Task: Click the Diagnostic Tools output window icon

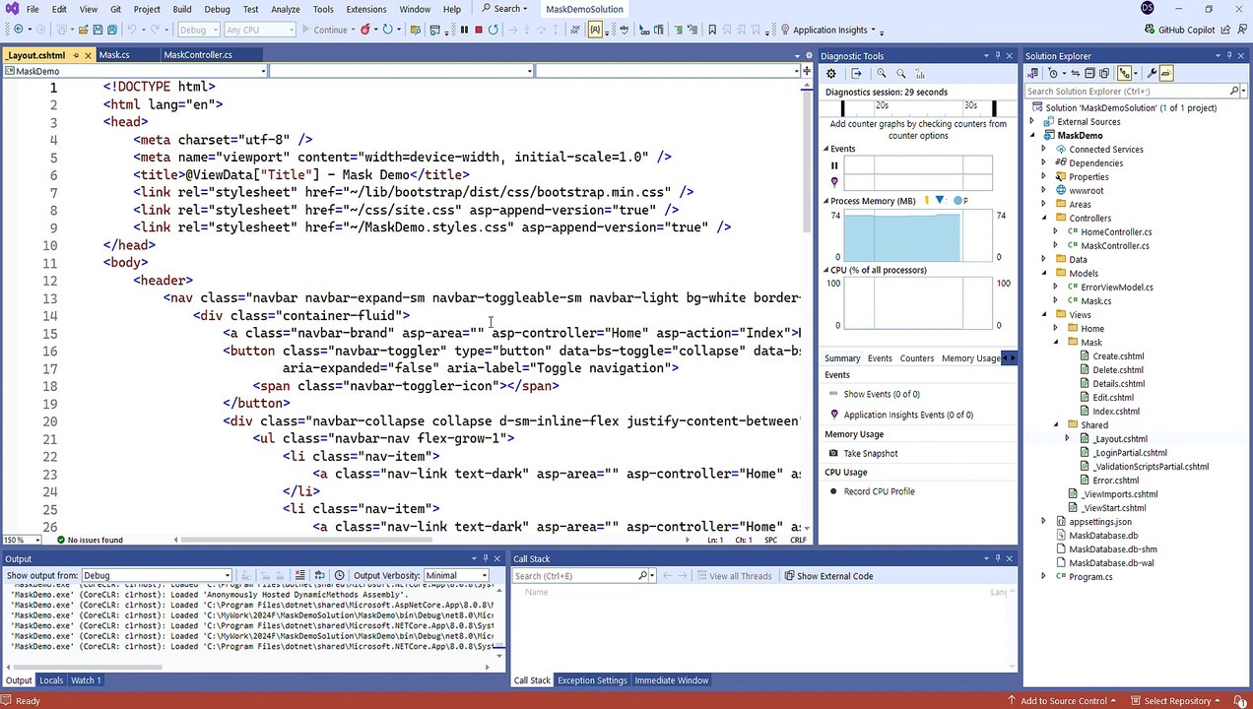Action: coord(856,74)
